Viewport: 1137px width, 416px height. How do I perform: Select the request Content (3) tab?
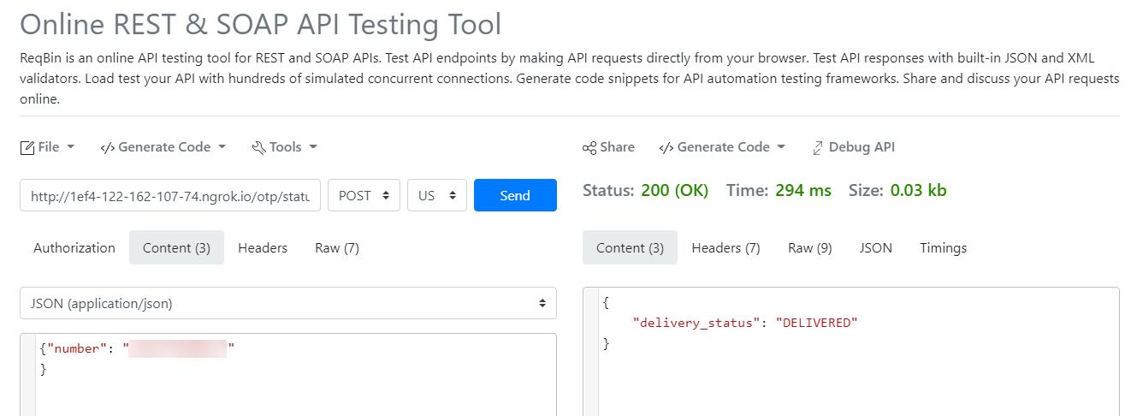tap(176, 247)
